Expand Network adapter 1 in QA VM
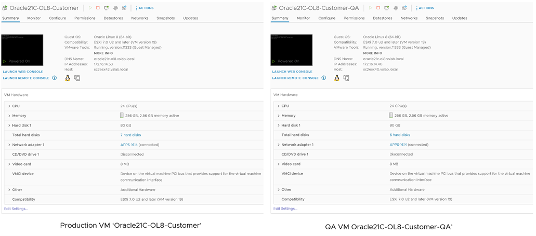 pos(279,145)
